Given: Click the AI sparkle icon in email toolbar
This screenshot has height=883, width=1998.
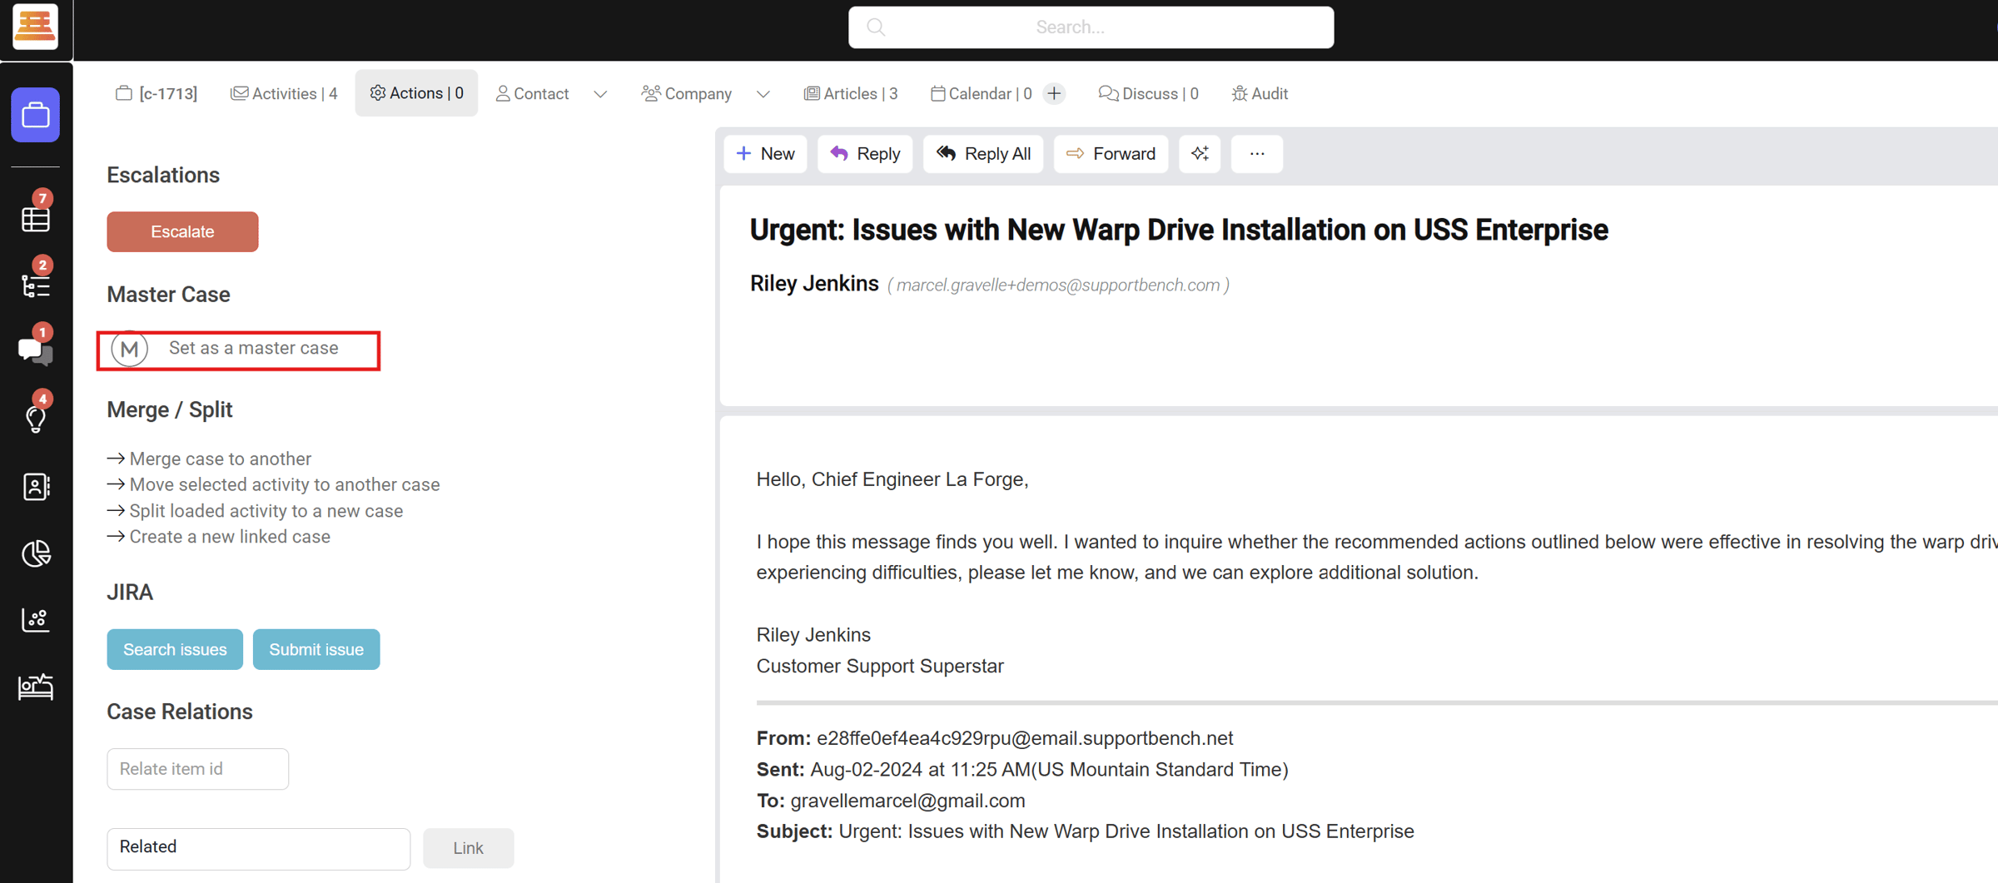Looking at the screenshot, I should (x=1200, y=154).
